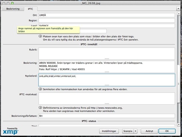Confirm with the OK button
This screenshot has height=137, width=182.
[167, 131]
